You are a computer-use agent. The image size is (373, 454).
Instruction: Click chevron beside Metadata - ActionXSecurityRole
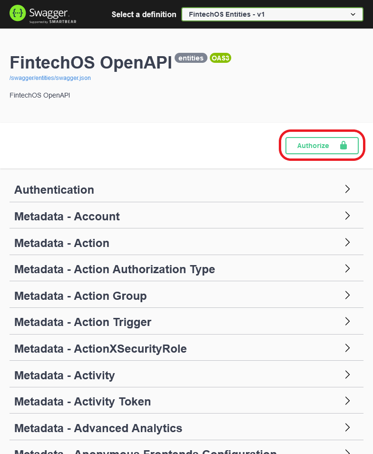pos(347,348)
